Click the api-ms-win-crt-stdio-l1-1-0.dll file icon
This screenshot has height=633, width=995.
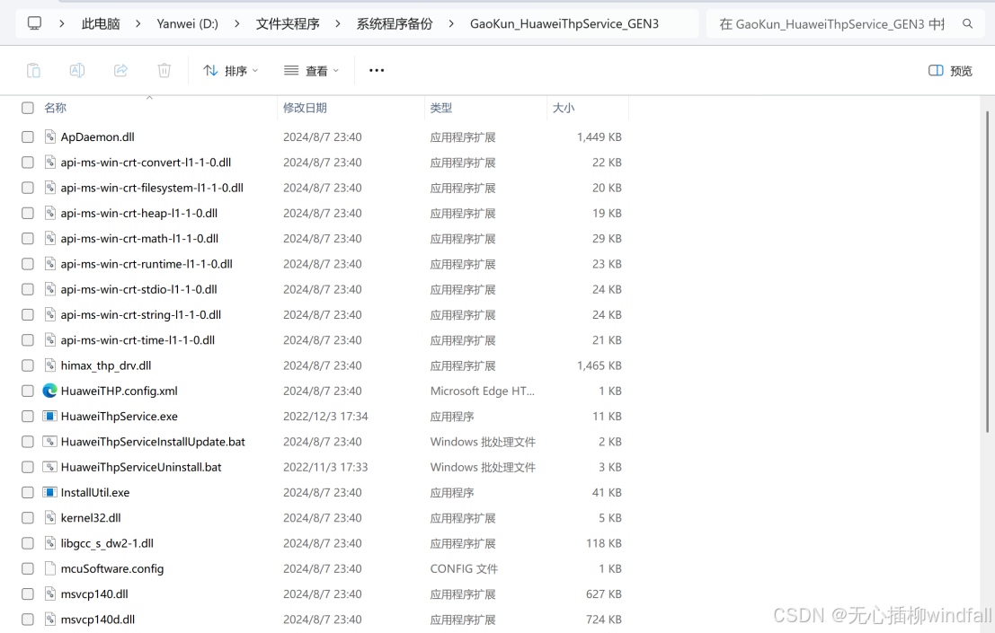(x=50, y=289)
